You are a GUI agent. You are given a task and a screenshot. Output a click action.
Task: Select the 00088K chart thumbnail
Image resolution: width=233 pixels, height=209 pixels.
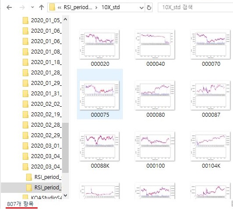pos(99,146)
